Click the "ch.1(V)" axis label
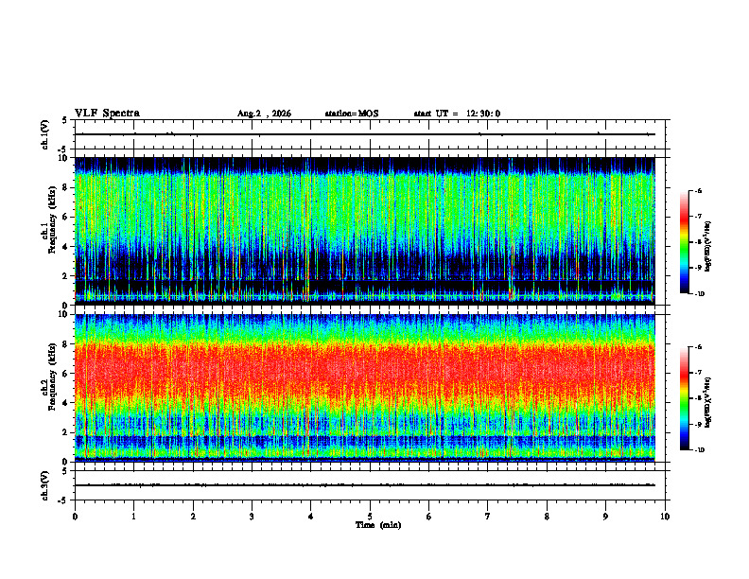Viewport: 749px width, 579px height. pos(45,134)
